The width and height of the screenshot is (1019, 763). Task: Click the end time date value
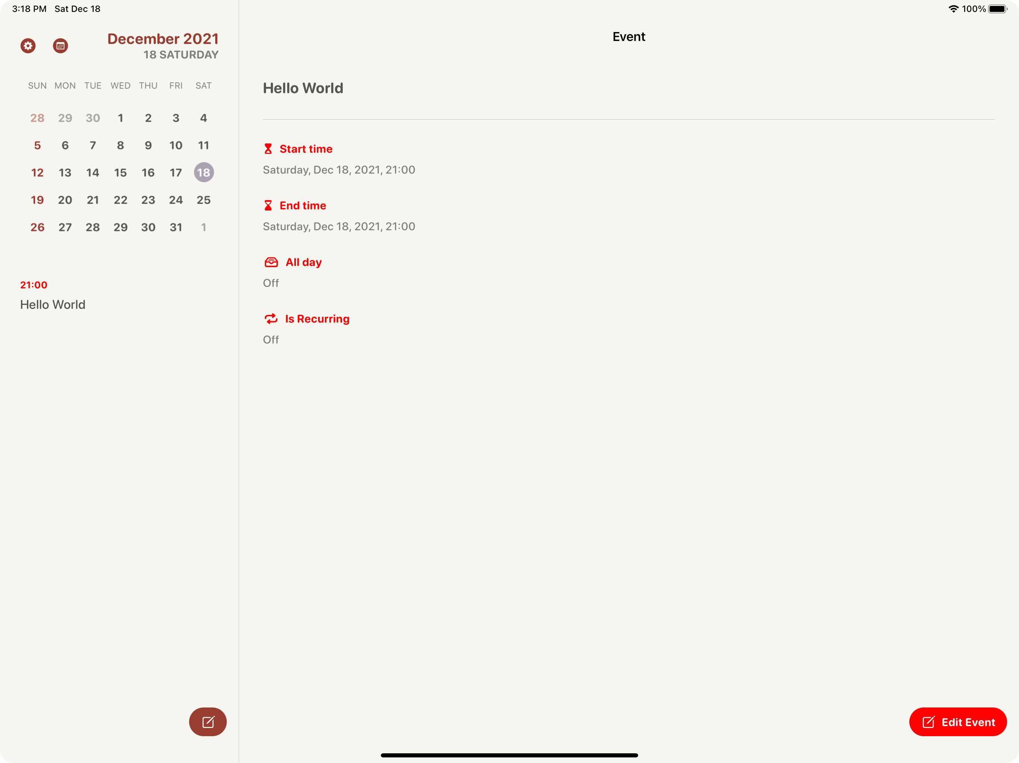coord(339,227)
